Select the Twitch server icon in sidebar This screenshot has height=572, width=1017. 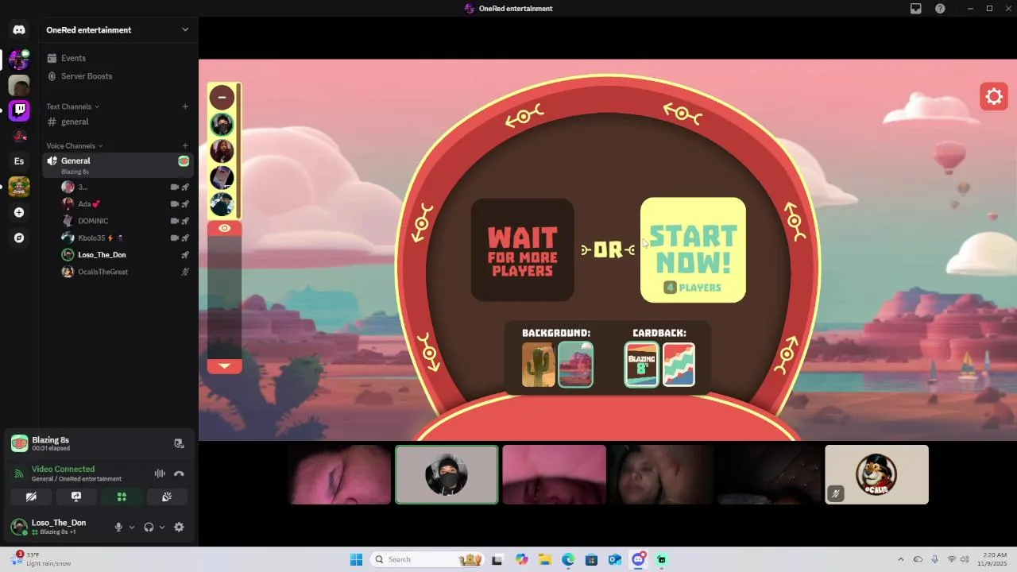(19, 110)
